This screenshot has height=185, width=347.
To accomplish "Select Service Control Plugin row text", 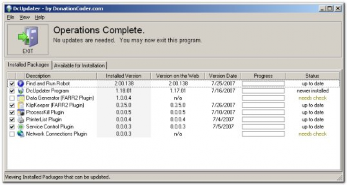I will coord(50,127).
